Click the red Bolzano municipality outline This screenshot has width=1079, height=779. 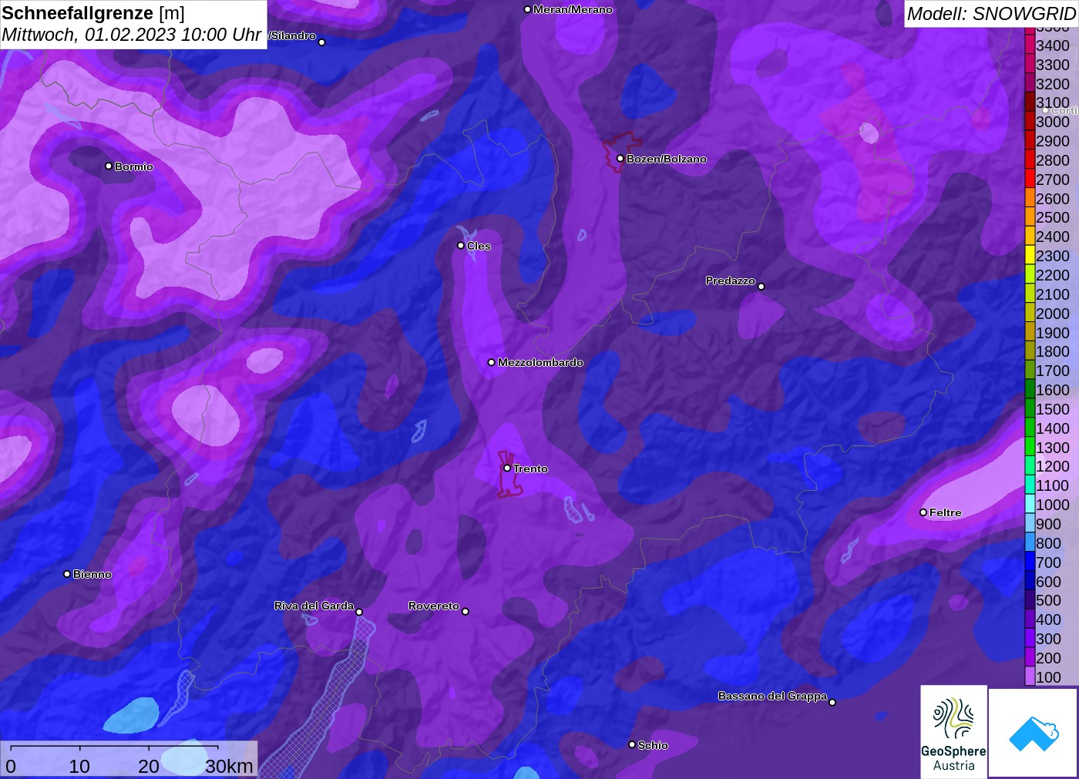tap(620, 152)
